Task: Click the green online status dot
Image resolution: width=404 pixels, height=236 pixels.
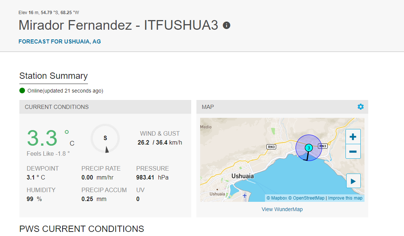Action: point(22,91)
